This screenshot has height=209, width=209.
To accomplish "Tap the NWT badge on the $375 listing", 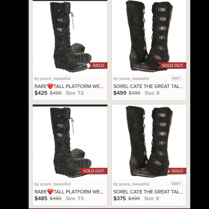I will click(x=176, y=184).
